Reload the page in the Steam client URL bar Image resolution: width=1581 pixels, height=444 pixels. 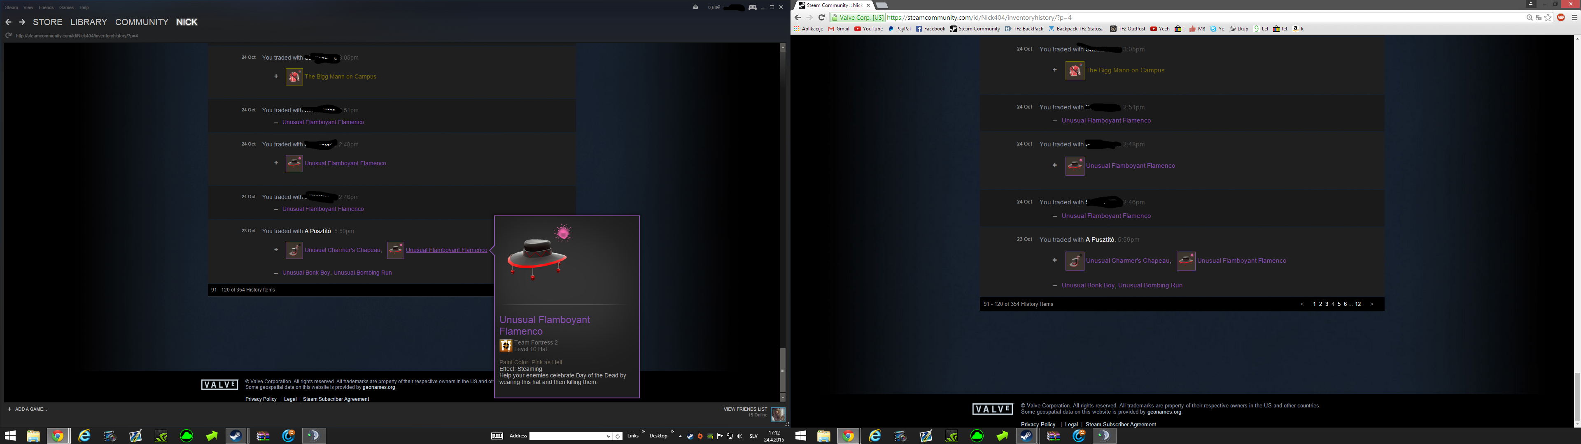9,36
